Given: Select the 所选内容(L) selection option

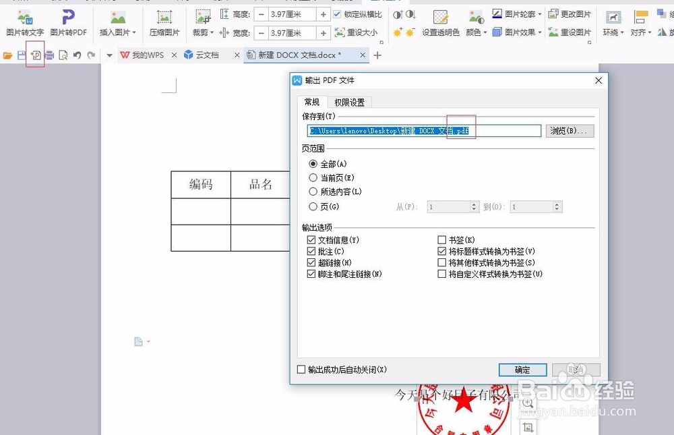Looking at the screenshot, I should 313,192.
